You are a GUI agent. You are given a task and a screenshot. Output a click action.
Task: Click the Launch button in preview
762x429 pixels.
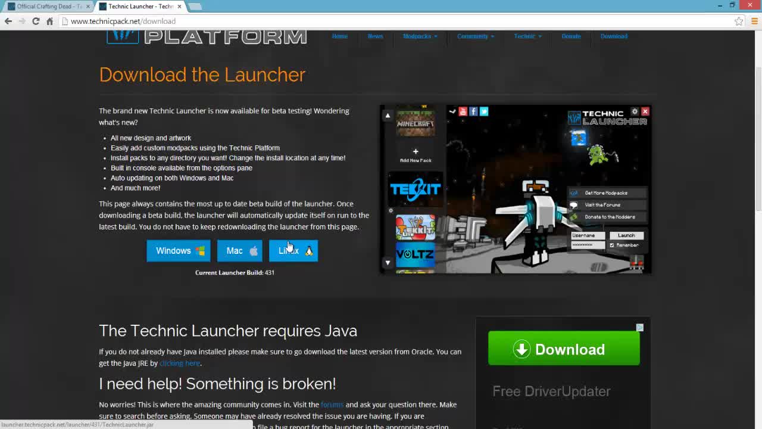626,235
